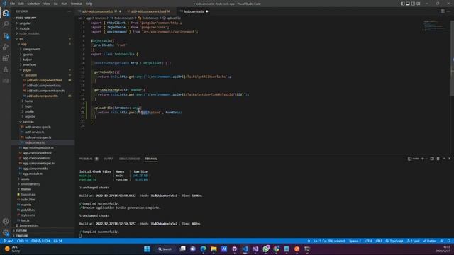Click errors and warnings indicator in status bar
This screenshot has width=454, height=255.
[x=40, y=241]
